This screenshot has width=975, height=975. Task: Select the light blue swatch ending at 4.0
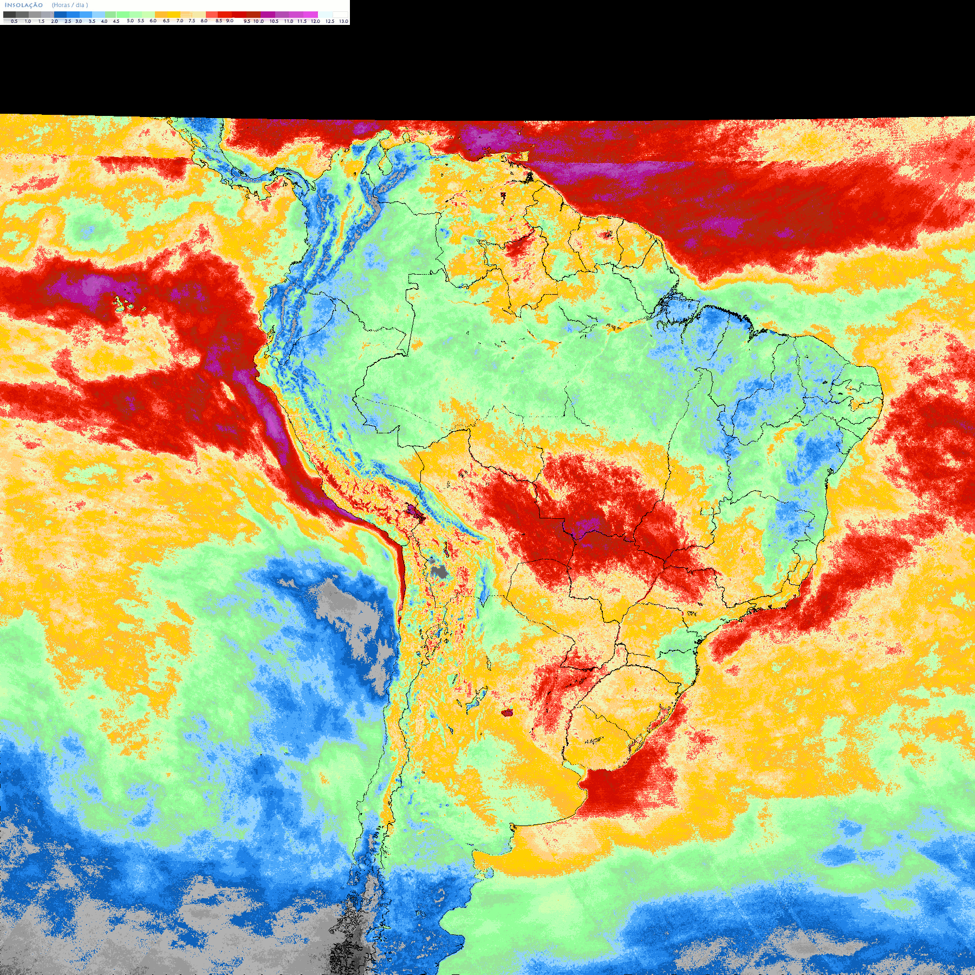tap(99, 15)
